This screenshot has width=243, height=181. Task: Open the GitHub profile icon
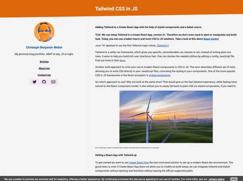pos(44,82)
